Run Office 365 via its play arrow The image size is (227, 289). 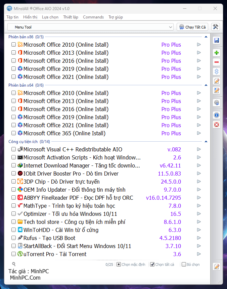(x=199, y=133)
